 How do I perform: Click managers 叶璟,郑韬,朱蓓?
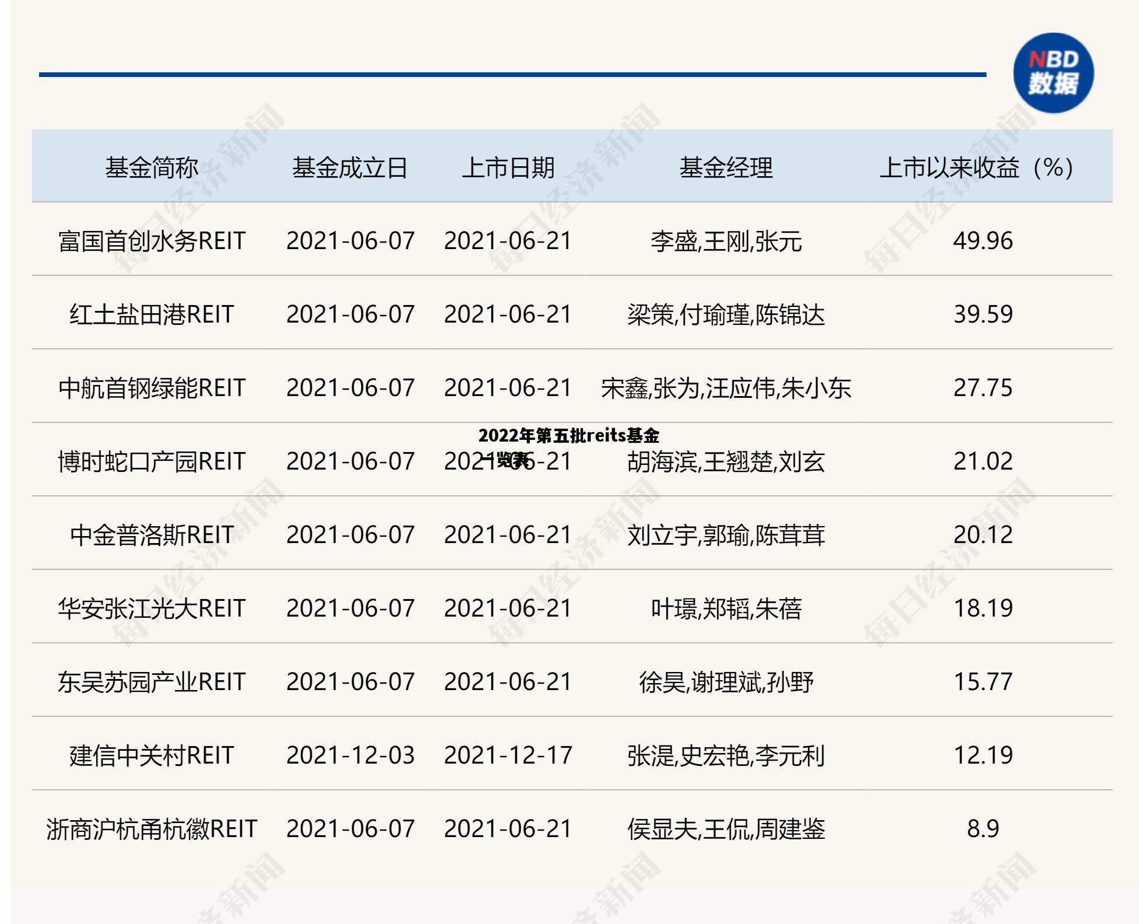pos(726,609)
